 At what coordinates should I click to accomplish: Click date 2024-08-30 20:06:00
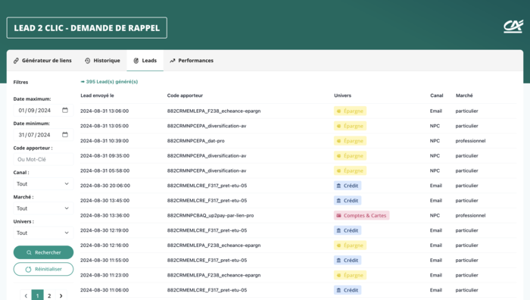[x=105, y=186]
